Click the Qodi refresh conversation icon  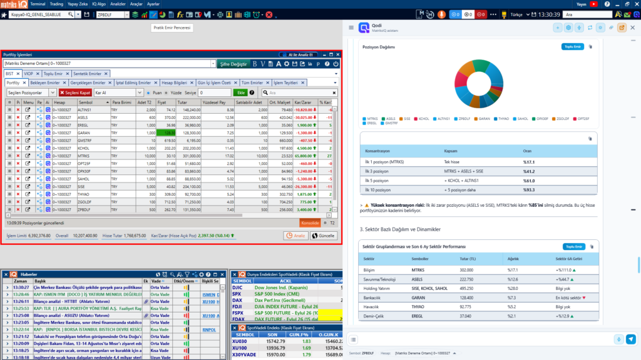(590, 27)
